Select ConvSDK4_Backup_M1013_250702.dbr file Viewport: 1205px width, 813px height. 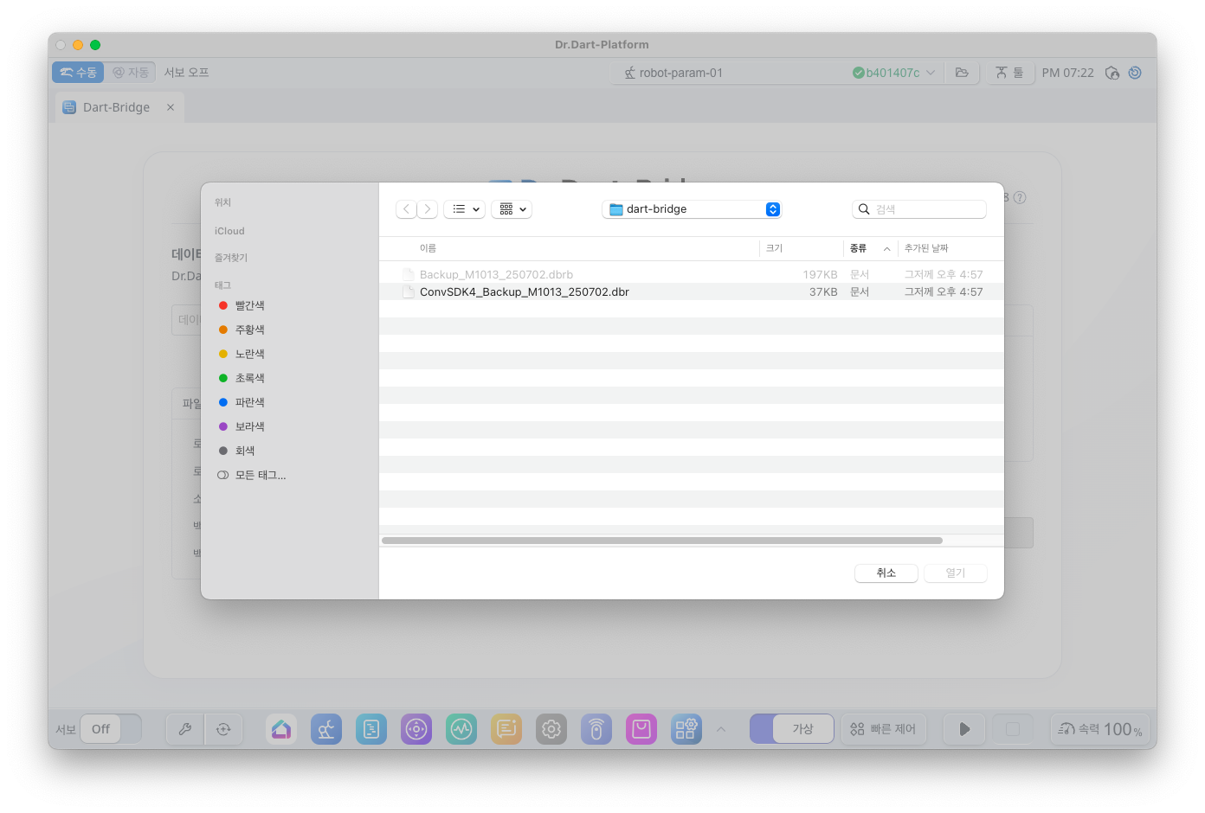coord(524,292)
